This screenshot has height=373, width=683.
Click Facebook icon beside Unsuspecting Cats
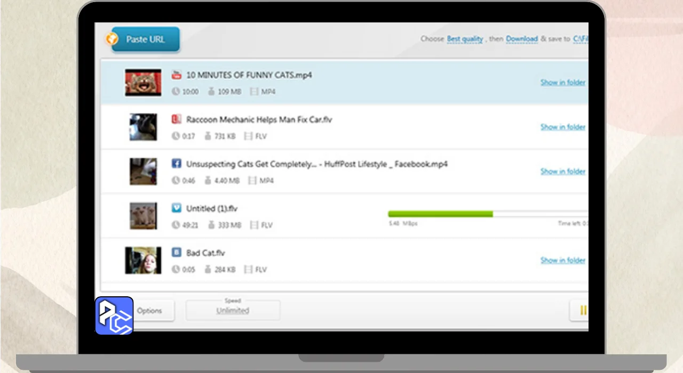[x=177, y=164]
